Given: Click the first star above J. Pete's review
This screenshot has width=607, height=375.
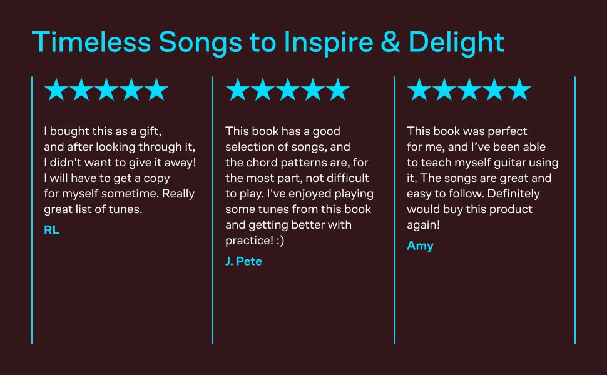Looking at the screenshot, I should click(x=238, y=90).
